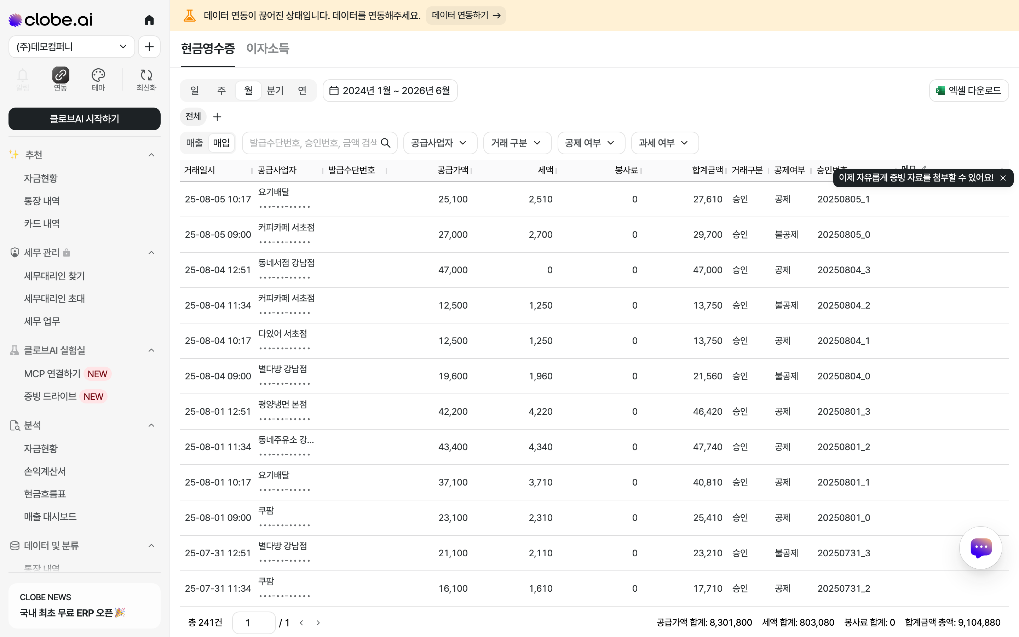Open the (주)데모컴퍼니 company dropdown
The height and width of the screenshot is (637, 1019).
[71, 47]
